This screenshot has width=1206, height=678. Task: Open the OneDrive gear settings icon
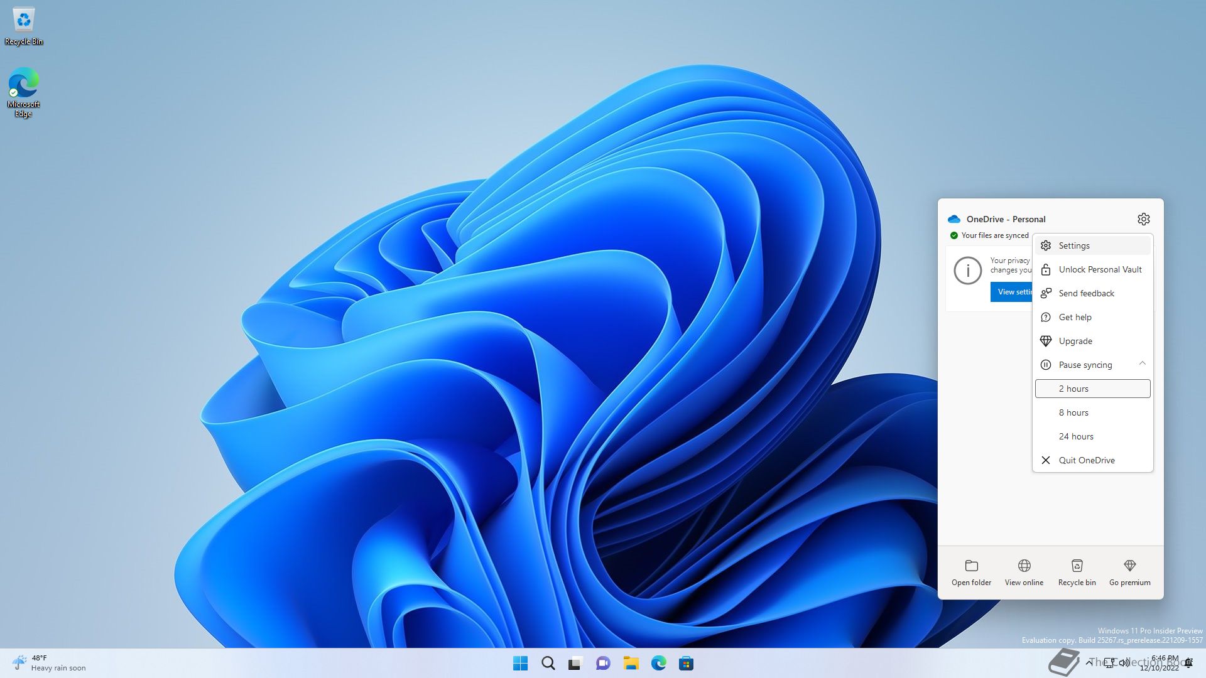pyautogui.click(x=1143, y=219)
